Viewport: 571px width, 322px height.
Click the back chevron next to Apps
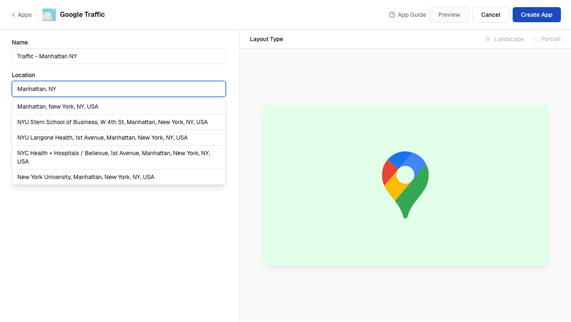coord(13,15)
